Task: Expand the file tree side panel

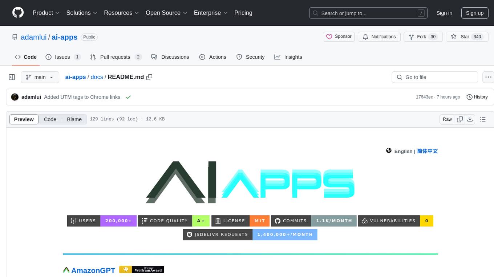Action: (12, 77)
